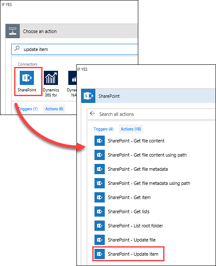The image size is (216, 266).
Task: Click the icon beside Get lists
Action: [x=100, y=212]
